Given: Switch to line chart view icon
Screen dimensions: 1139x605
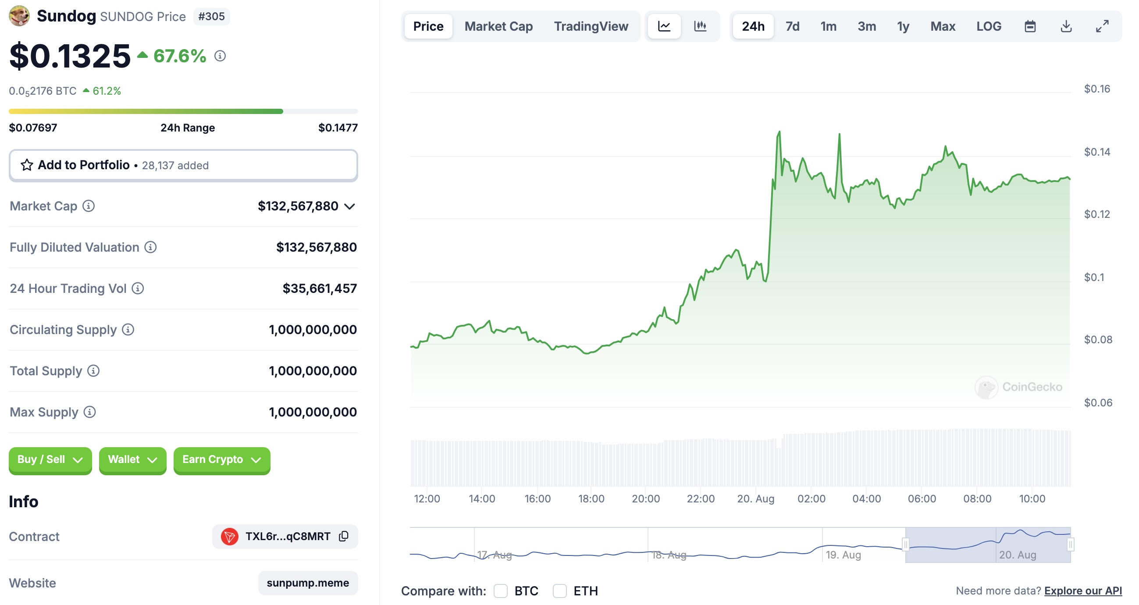Looking at the screenshot, I should pyautogui.click(x=664, y=26).
